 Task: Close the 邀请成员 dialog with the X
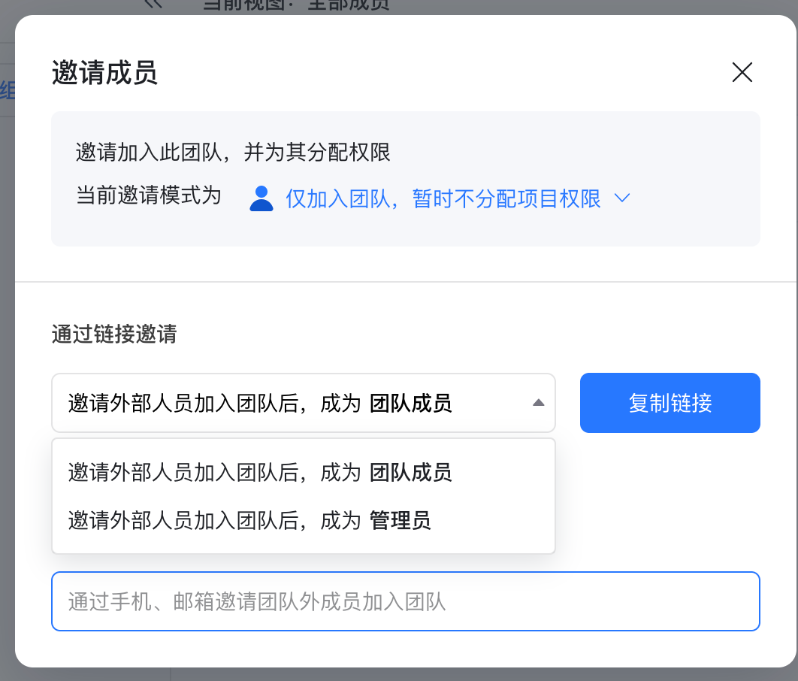pyautogui.click(x=742, y=72)
